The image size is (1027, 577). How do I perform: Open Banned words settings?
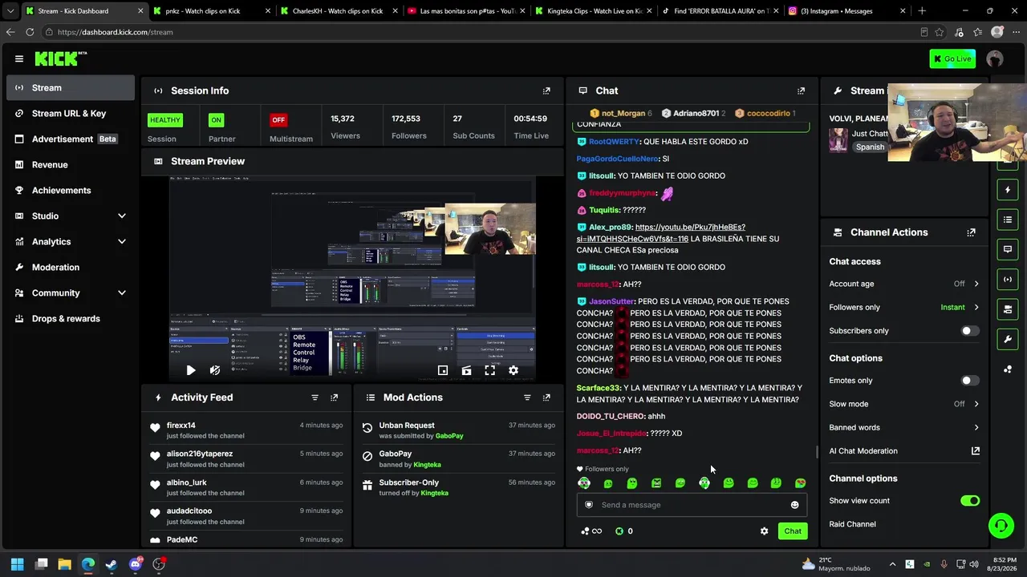[904, 427]
